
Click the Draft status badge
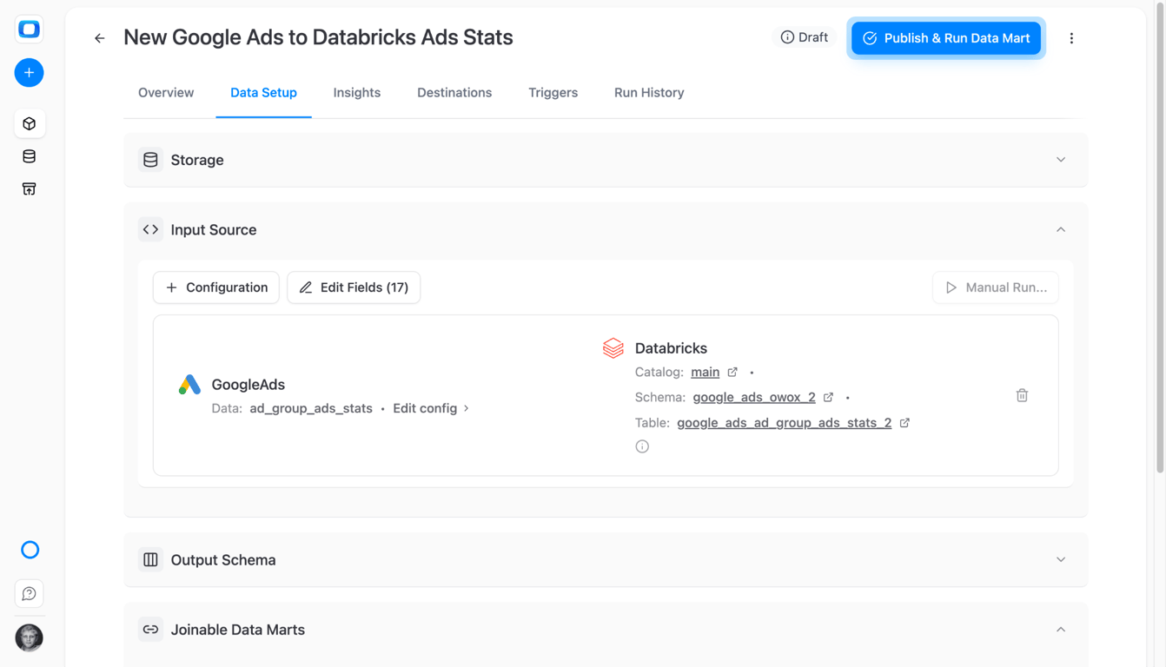804,37
